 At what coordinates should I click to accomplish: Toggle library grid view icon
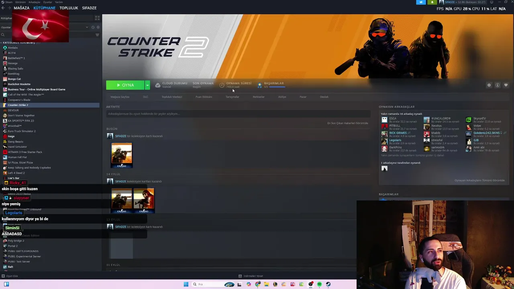97,18
